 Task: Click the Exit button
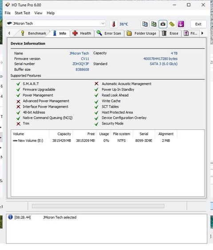[x=198, y=24]
